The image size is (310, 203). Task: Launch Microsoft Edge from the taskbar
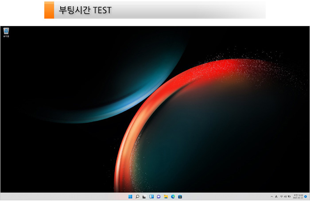[x=173, y=196]
